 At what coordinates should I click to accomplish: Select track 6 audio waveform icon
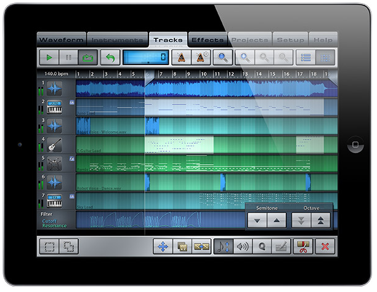(x=54, y=182)
